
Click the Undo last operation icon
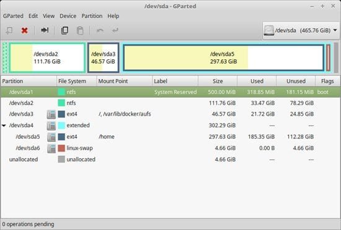[100, 30]
